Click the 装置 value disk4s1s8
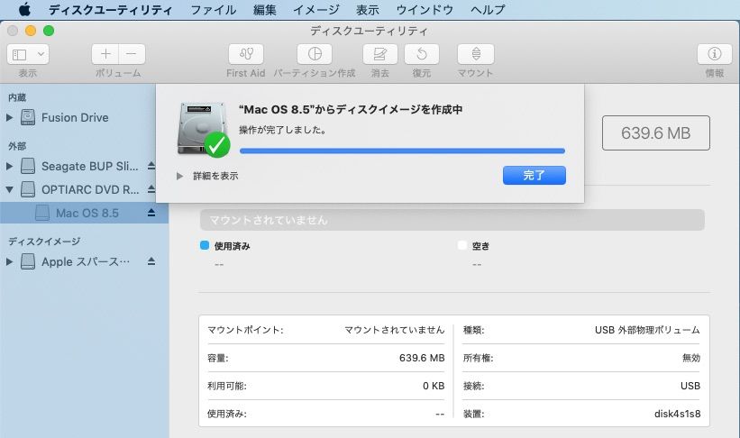 (677, 414)
